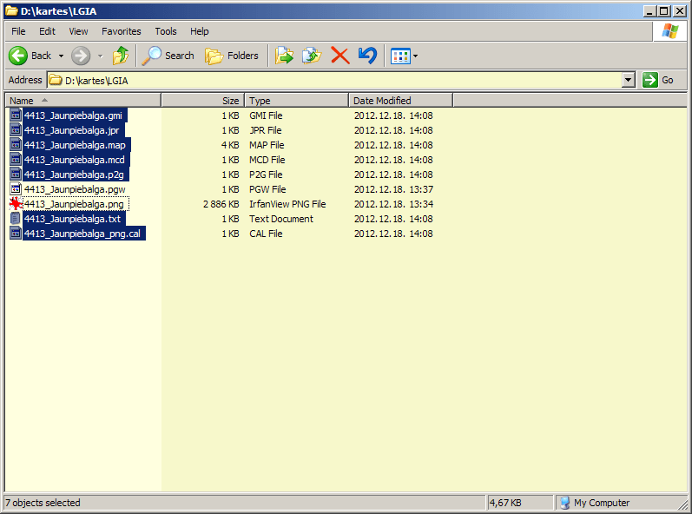This screenshot has width=692, height=514.
Task: Open the Edit menu
Action: [47, 31]
